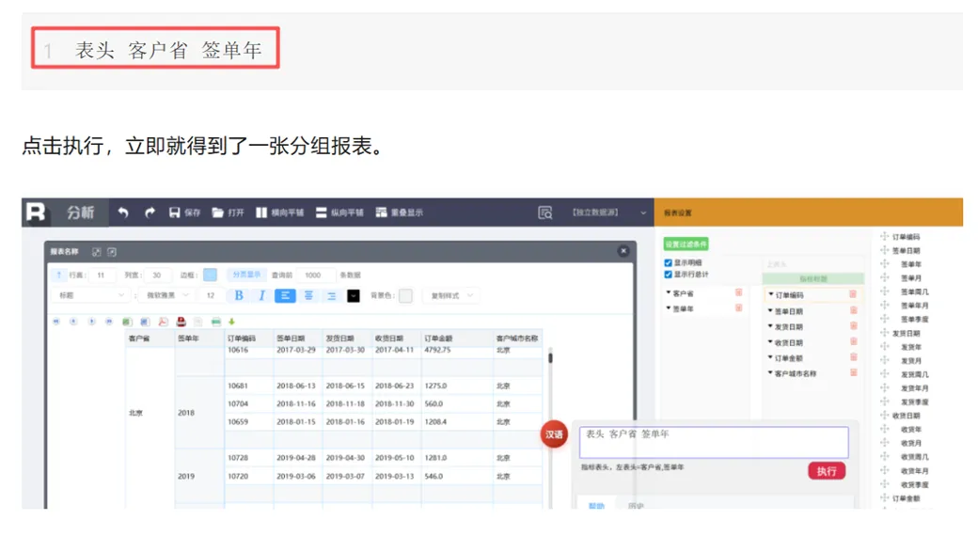978x536 pixels.
Task: Pick the 背景色 background color swatch
Action: [405, 296]
